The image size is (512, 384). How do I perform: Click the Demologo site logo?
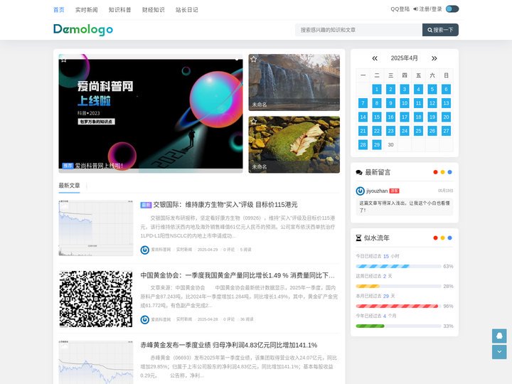[x=83, y=30]
